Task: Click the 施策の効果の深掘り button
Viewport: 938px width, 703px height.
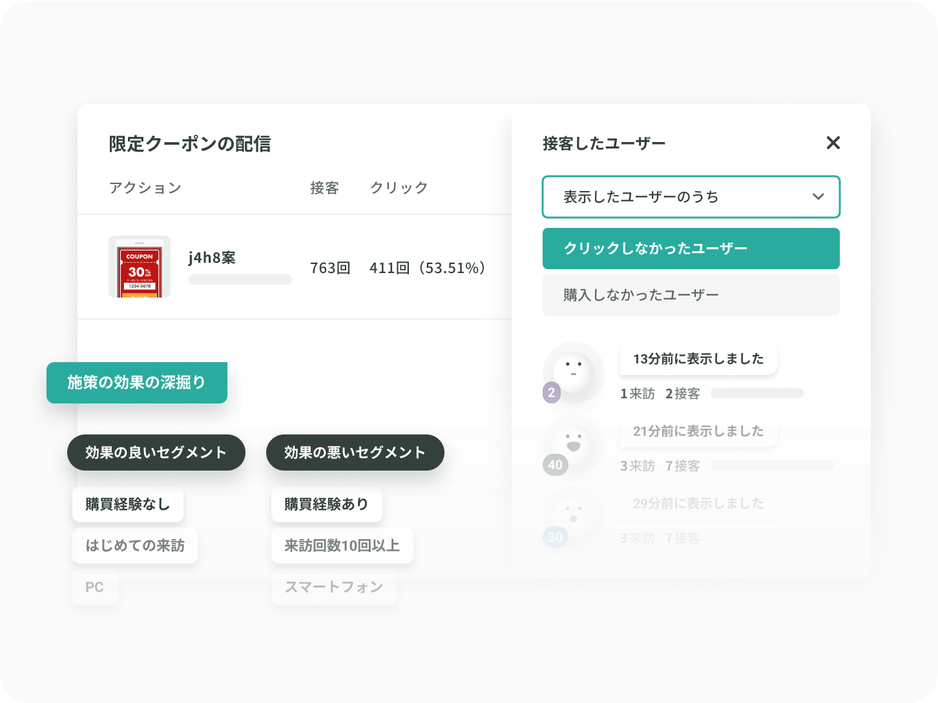Action: [137, 383]
